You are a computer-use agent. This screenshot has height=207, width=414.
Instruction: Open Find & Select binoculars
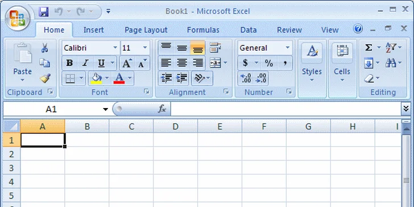(x=394, y=63)
